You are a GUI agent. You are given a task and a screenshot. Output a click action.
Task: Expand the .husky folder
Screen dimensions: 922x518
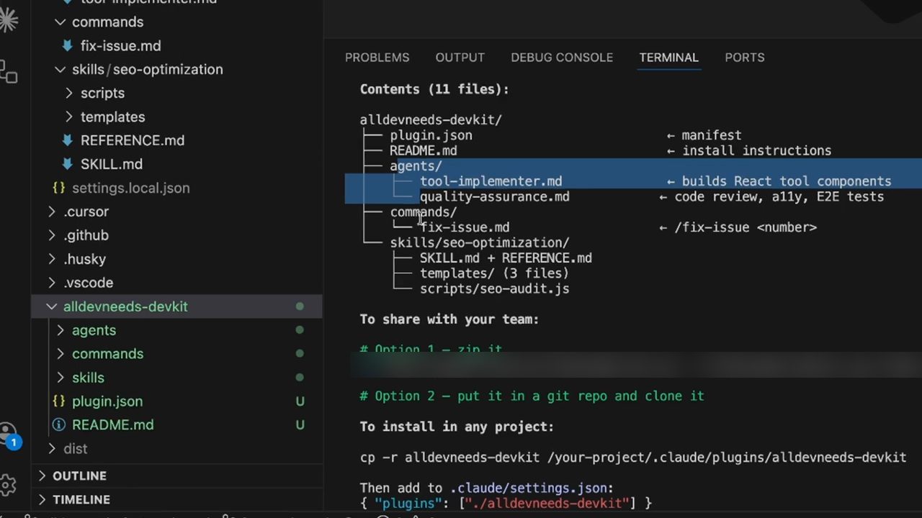click(x=52, y=259)
